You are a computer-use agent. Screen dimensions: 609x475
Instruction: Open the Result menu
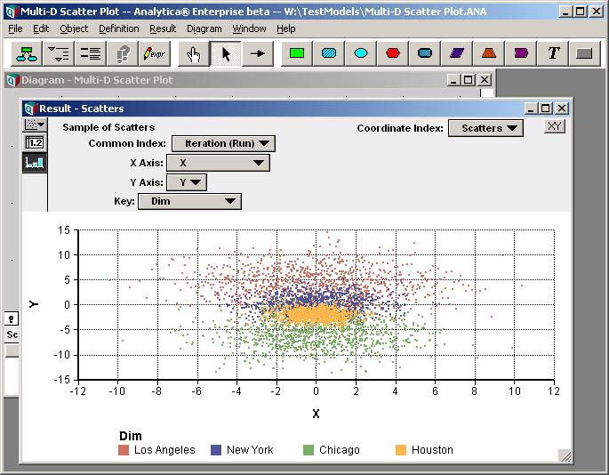[163, 28]
